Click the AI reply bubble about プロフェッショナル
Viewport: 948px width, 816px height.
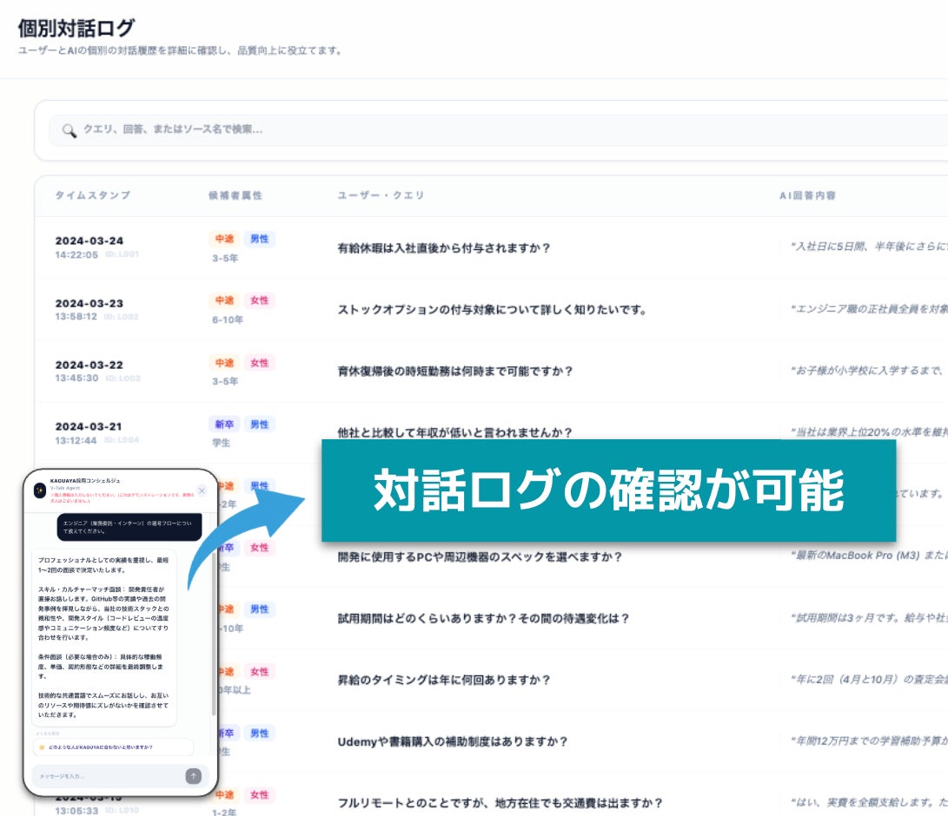pos(104,637)
